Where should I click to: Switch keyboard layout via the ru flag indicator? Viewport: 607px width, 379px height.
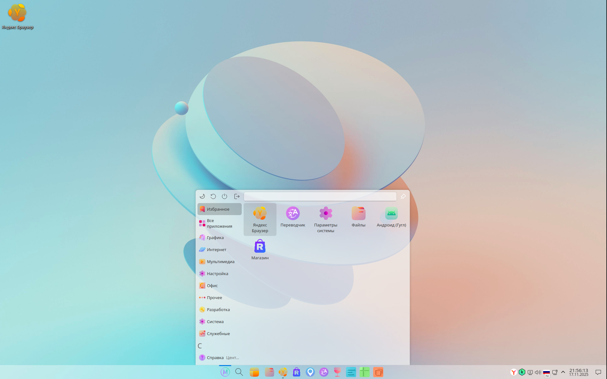click(546, 372)
